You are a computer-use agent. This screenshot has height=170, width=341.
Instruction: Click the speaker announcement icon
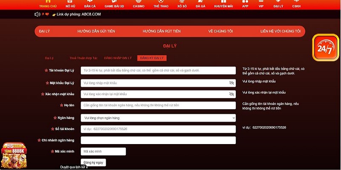click(37, 14)
